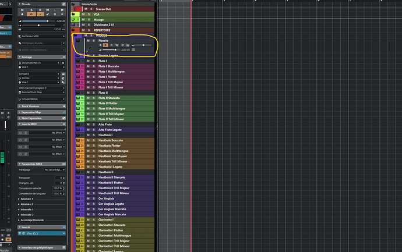The height and width of the screenshot is (252, 402).
Task: Enable record on the Piccolo track
Action: tap(100, 45)
